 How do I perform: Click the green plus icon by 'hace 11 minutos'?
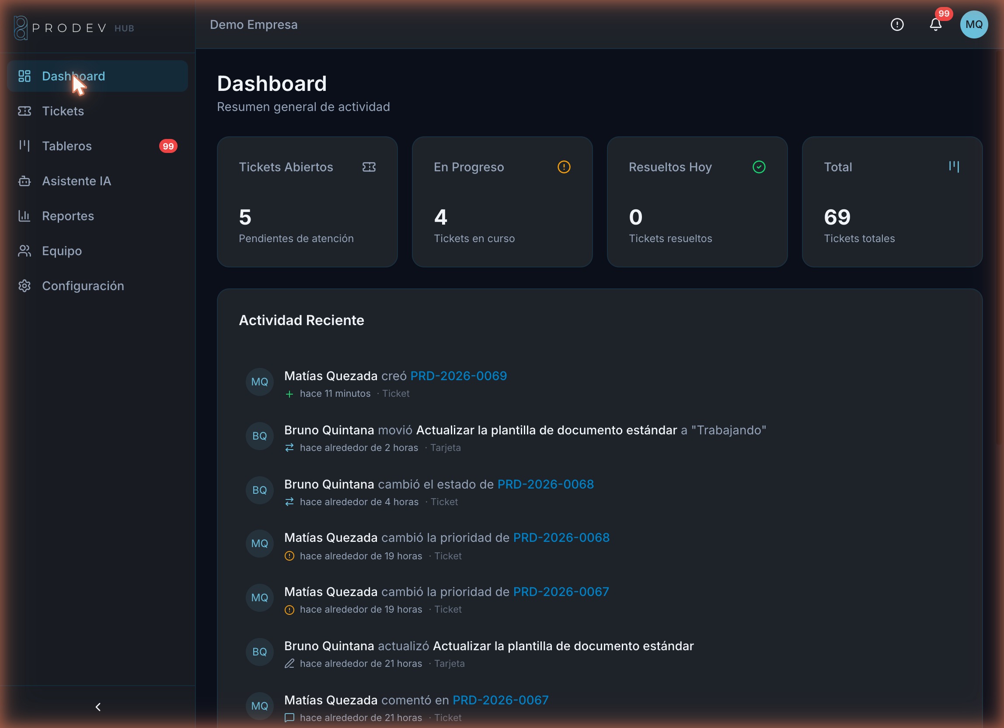click(289, 394)
